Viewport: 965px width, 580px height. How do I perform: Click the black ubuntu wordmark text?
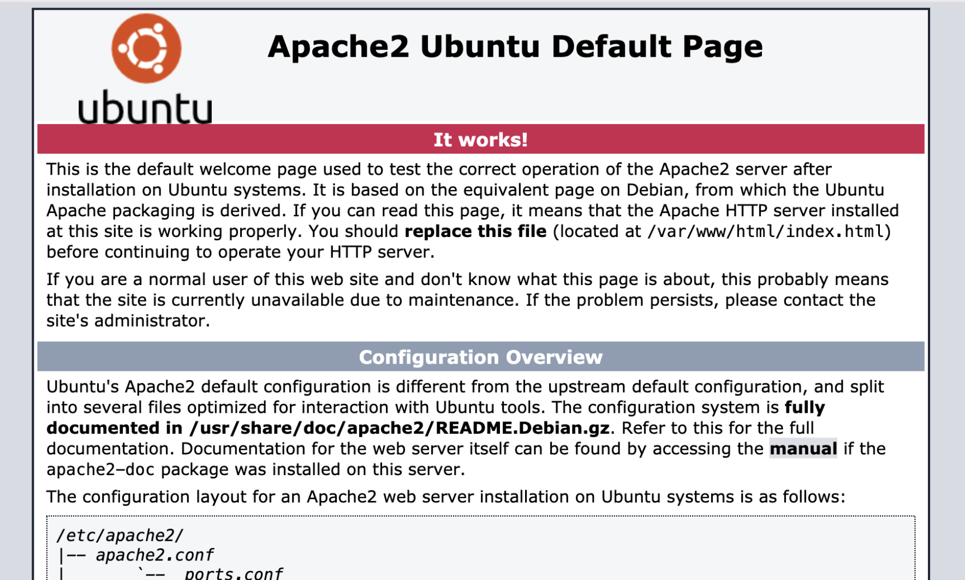coord(145,108)
